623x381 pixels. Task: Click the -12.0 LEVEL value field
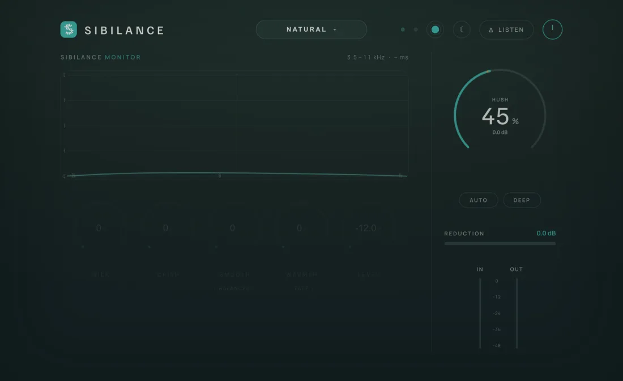pos(365,228)
